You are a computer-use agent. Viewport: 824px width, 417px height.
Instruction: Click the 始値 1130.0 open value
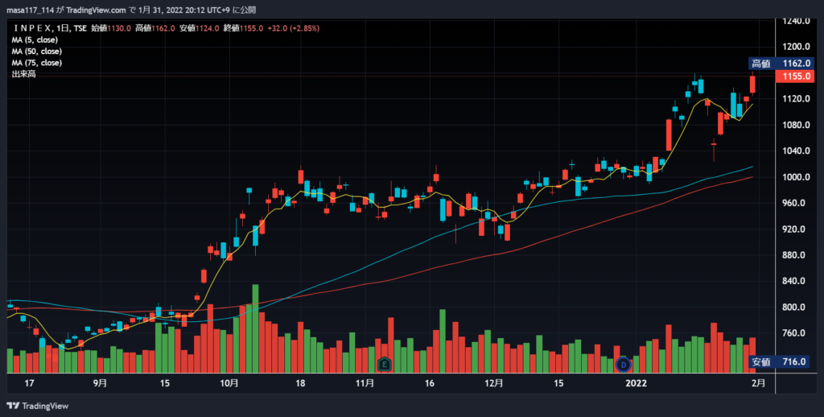[111, 28]
